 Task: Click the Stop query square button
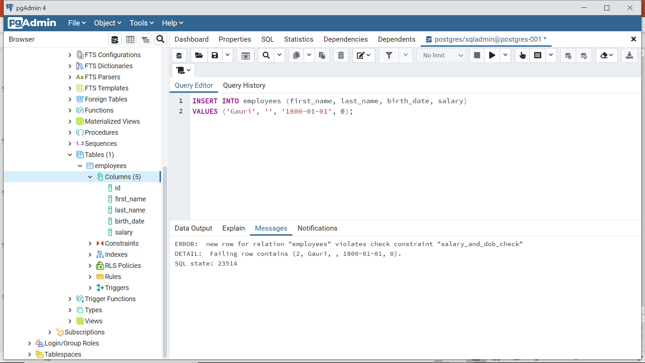tap(477, 55)
